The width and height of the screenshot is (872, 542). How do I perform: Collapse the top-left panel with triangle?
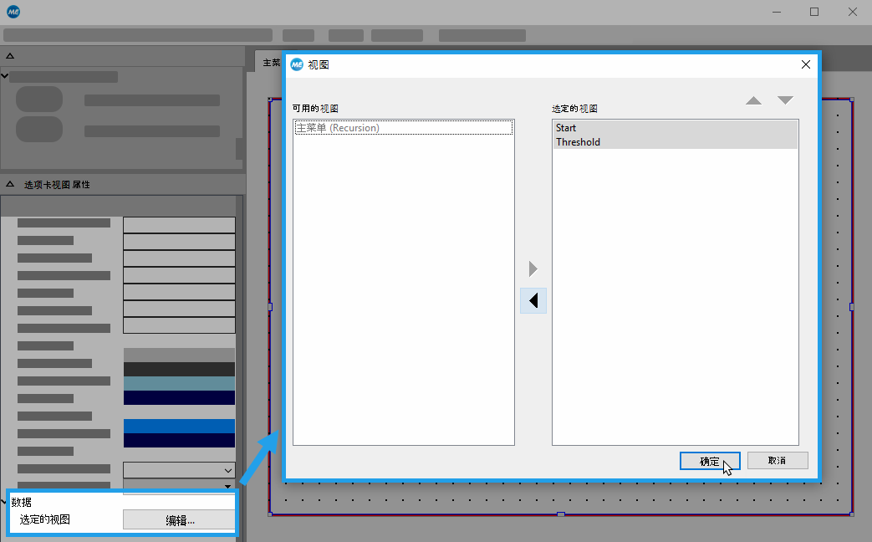[11, 56]
